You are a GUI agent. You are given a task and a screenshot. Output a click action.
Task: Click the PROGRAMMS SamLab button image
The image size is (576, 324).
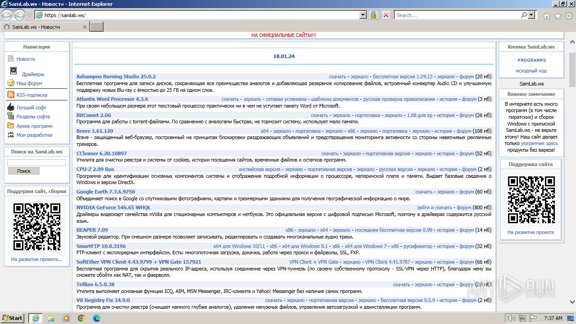click(531, 60)
